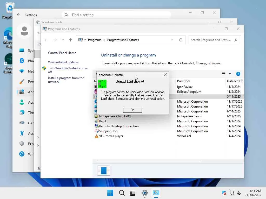The height and width of the screenshot is (199, 266).
Task: Go back in Programs and Features
Action: [46, 40]
